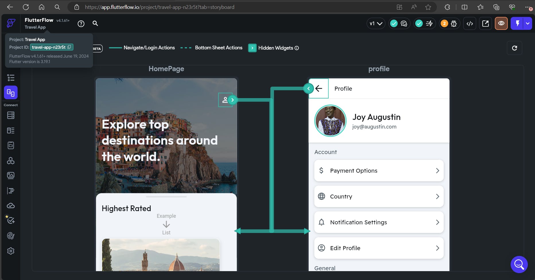Click the lightning Test Mode button

point(518,24)
